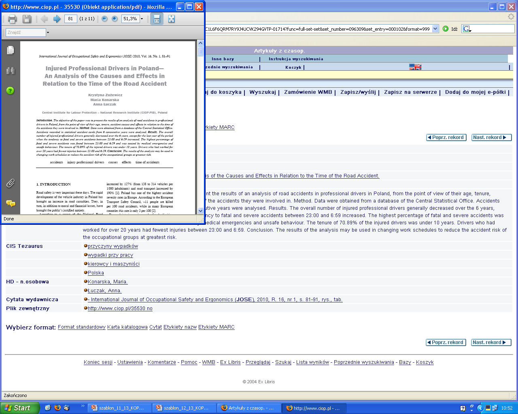The height and width of the screenshot is (414, 518).
Task: Show the attachments paperclip panel
Action: click(11, 183)
